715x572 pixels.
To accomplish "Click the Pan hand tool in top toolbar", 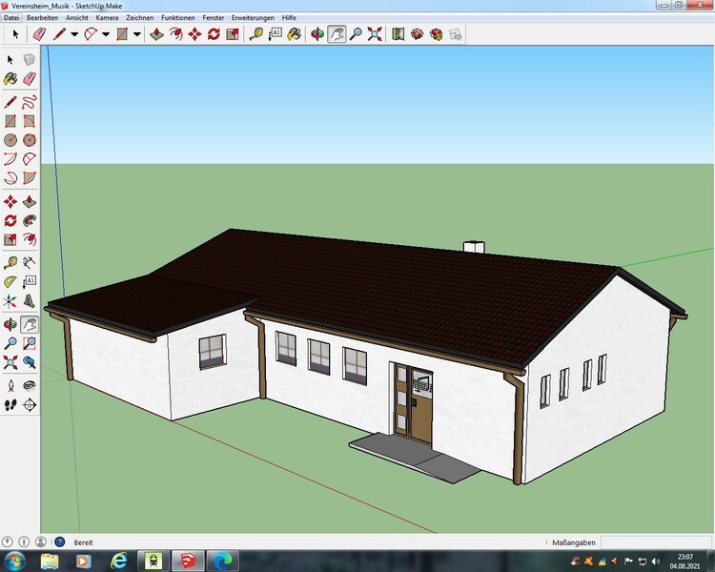I will [x=337, y=34].
